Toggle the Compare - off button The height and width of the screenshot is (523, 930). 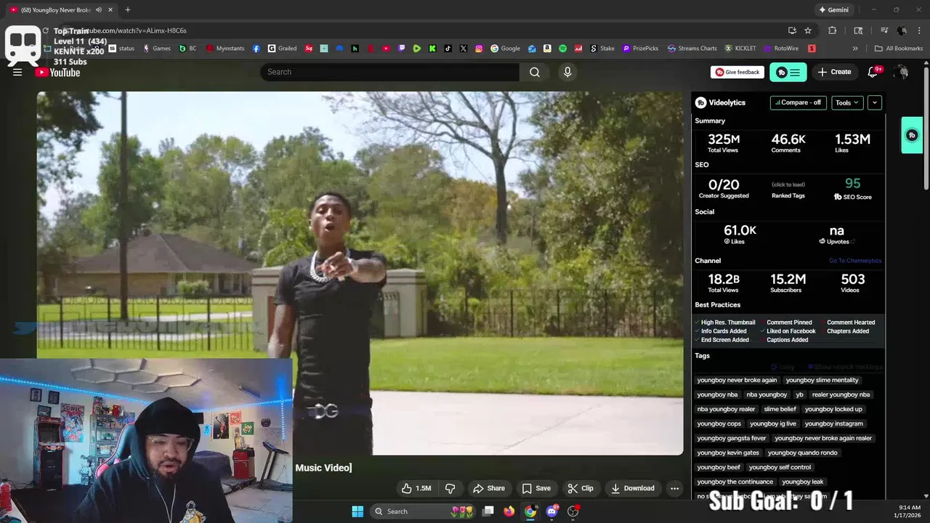(798, 102)
